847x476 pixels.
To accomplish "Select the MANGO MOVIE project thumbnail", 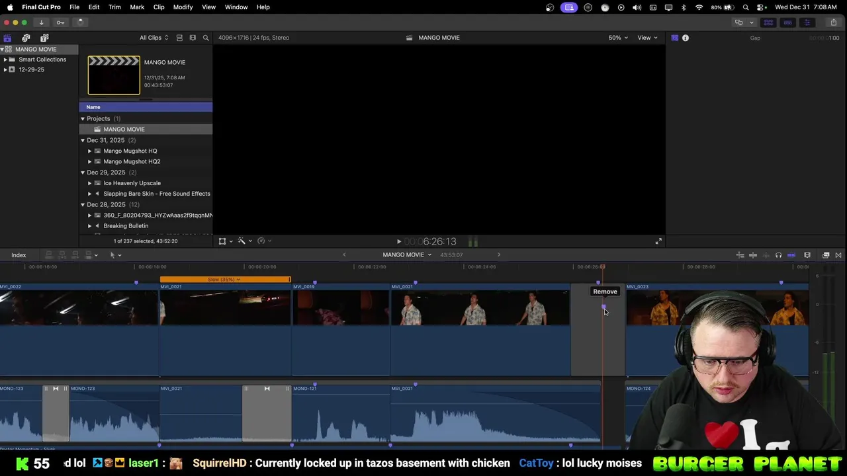I will [114, 75].
